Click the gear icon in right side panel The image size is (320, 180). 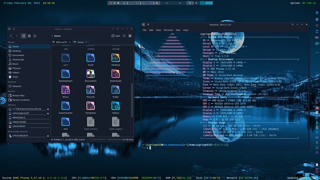point(317,19)
